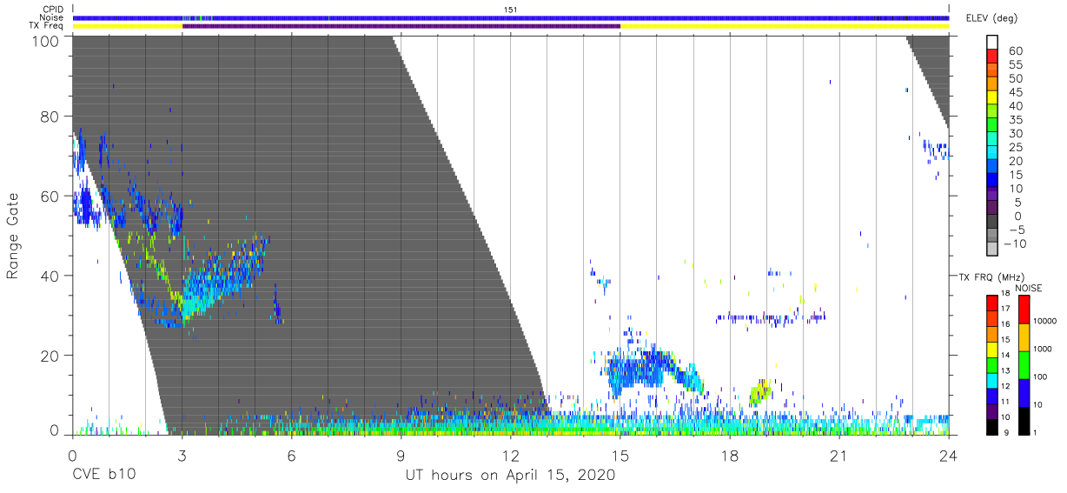
Task: Click the '-10' label on the ELEV scale
Action: (x=1013, y=243)
